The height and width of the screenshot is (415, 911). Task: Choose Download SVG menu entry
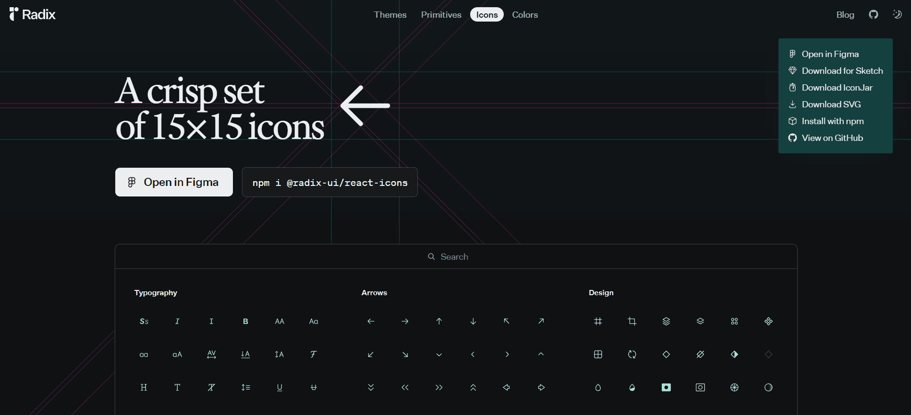tap(835, 104)
